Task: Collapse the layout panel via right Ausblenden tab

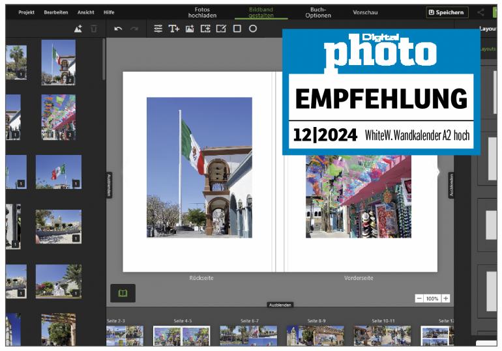Action: tap(451, 185)
